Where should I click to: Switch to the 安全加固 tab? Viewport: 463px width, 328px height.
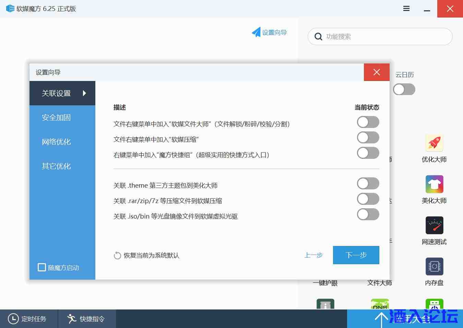pos(56,117)
